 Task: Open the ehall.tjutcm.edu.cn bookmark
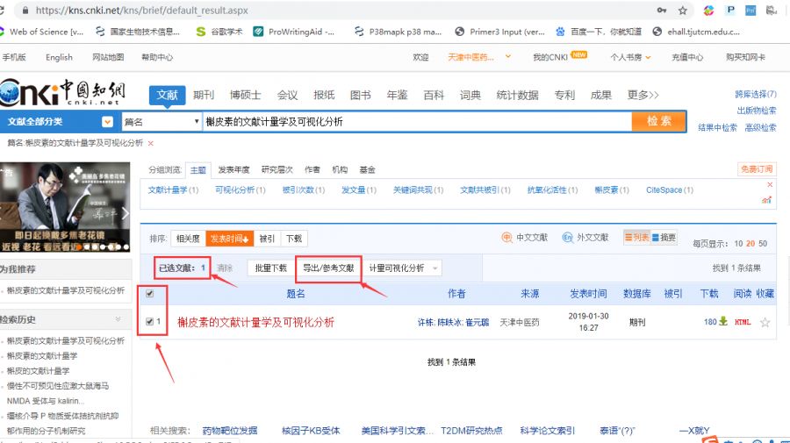696,32
